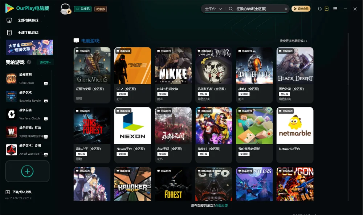
Task: Click the 全区服 tag under CS 2
Action: (x=122, y=94)
